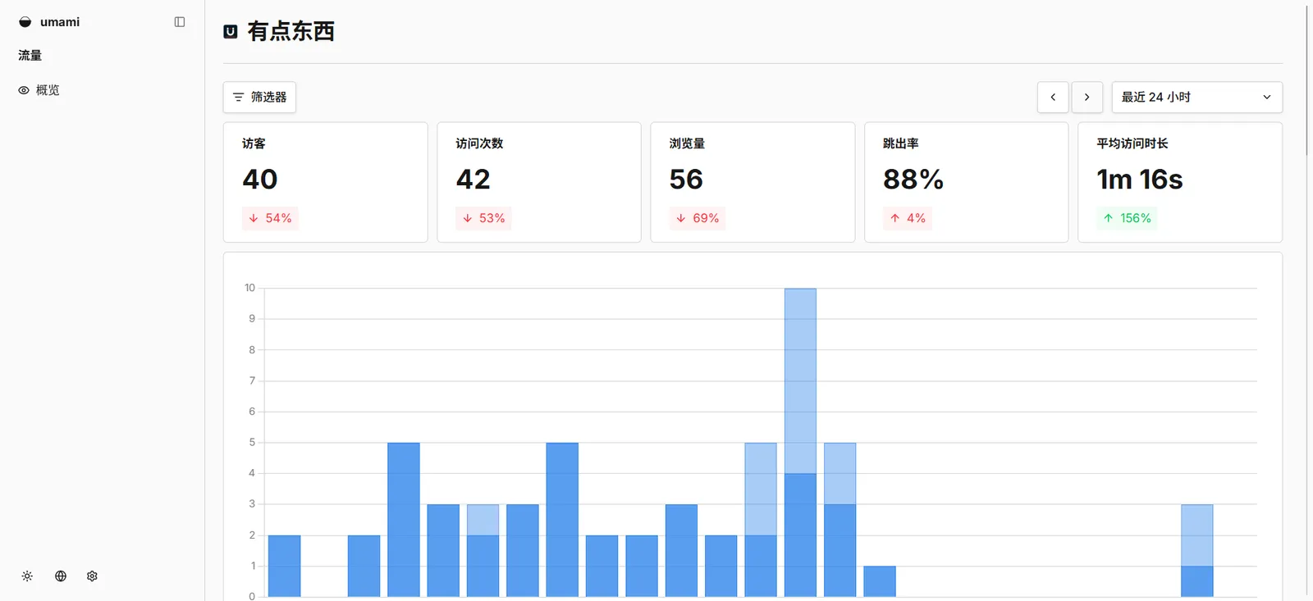Click the 平均访问时长 average duration card
The height and width of the screenshot is (601, 1313).
click(1179, 182)
